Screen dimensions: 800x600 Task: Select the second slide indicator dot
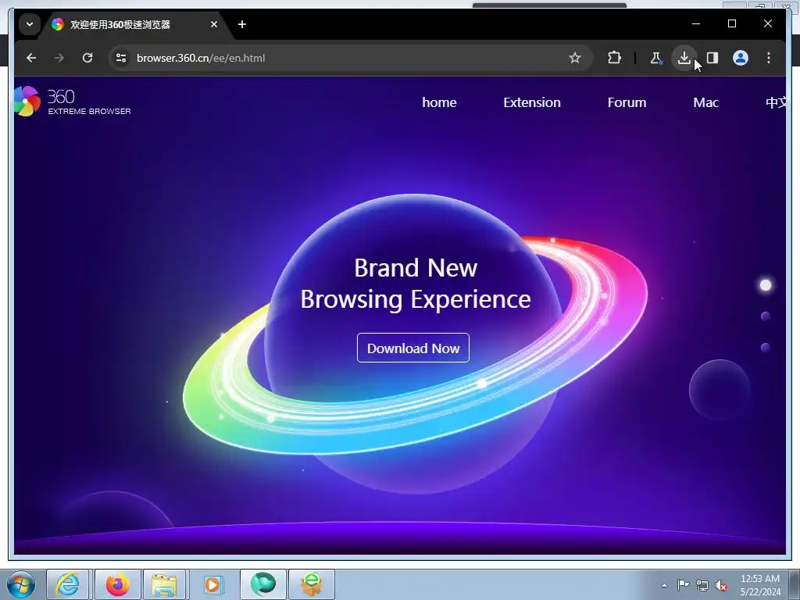766,316
